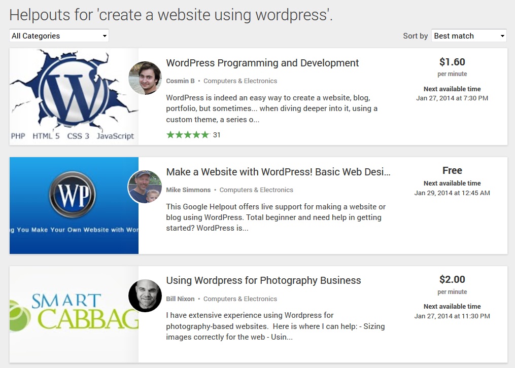Open 'Make a Website with WordPress!' title
Viewport: 515px width, 368px height.
point(278,172)
